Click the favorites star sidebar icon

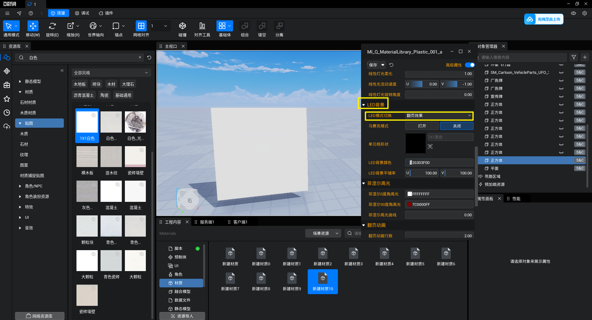coord(7,99)
